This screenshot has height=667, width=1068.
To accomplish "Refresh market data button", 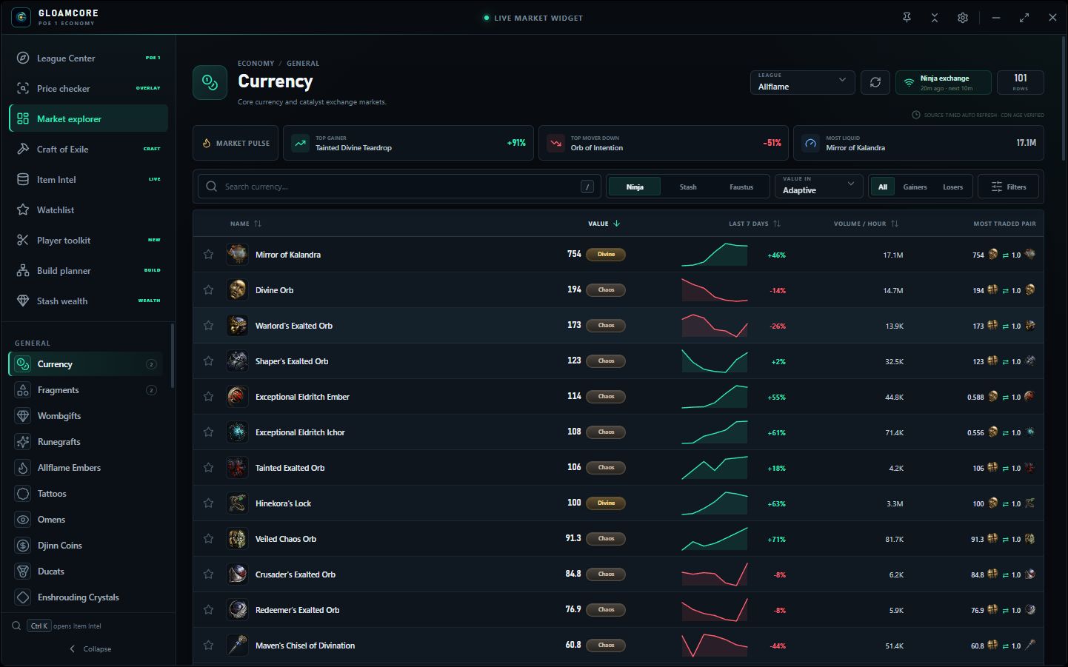I will point(875,82).
